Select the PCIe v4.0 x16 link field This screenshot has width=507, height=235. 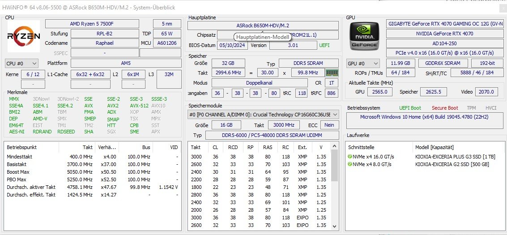pyautogui.click(x=445, y=53)
